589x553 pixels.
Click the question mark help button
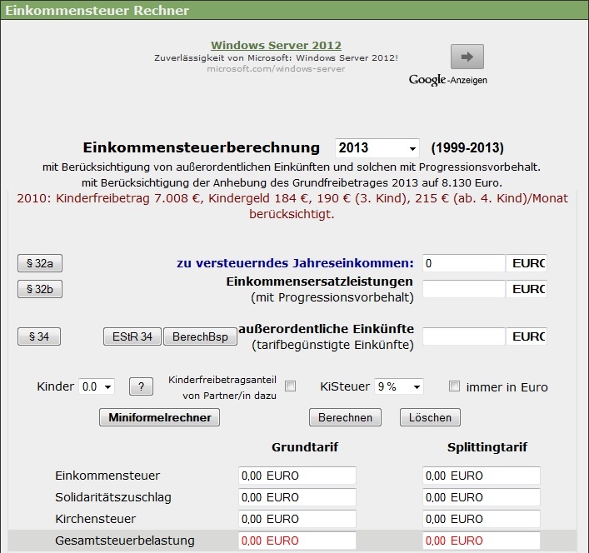coord(142,386)
